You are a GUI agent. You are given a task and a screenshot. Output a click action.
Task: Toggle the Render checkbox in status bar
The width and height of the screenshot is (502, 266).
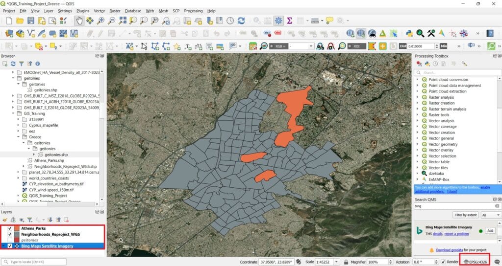click(443, 262)
